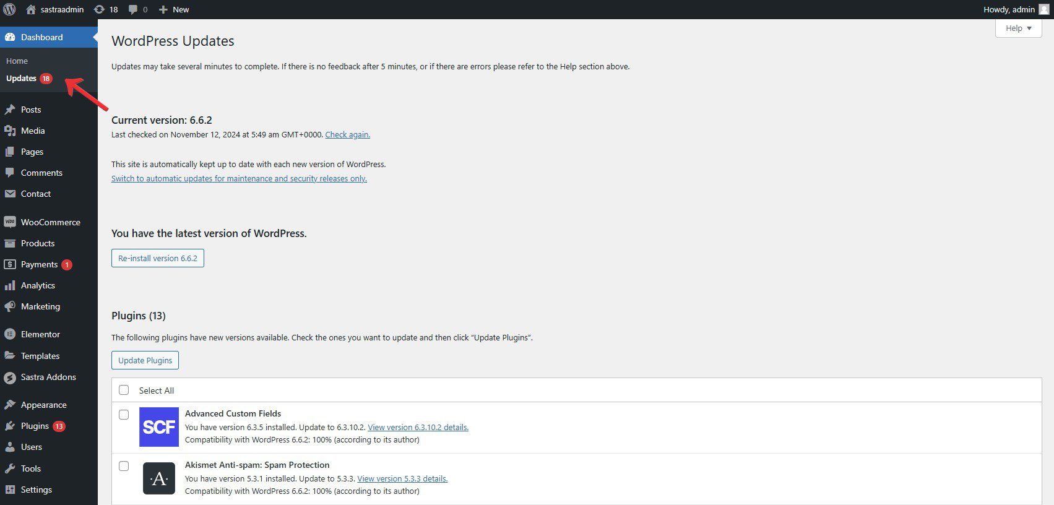Click the Posts pin icon
Image resolution: width=1054 pixels, height=505 pixels.
click(x=10, y=110)
